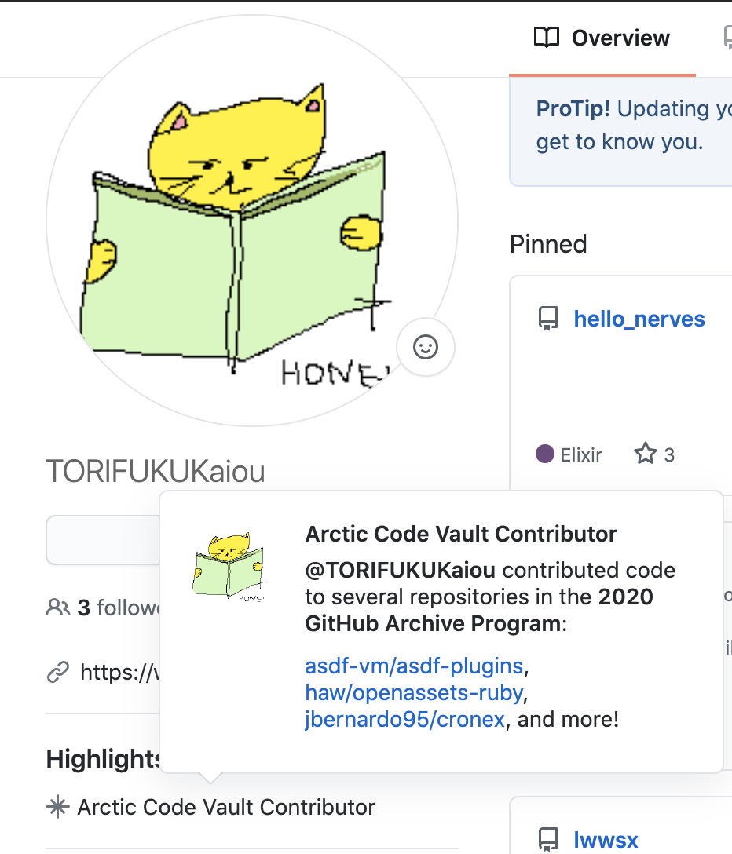Click the followers people icon
This screenshot has height=854, width=732.
coord(57,608)
